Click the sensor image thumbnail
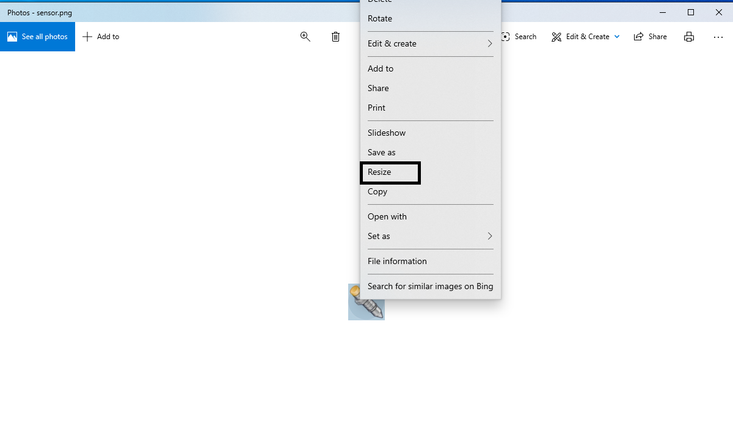This screenshot has width=733, height=434. click(x=366, y=302)
